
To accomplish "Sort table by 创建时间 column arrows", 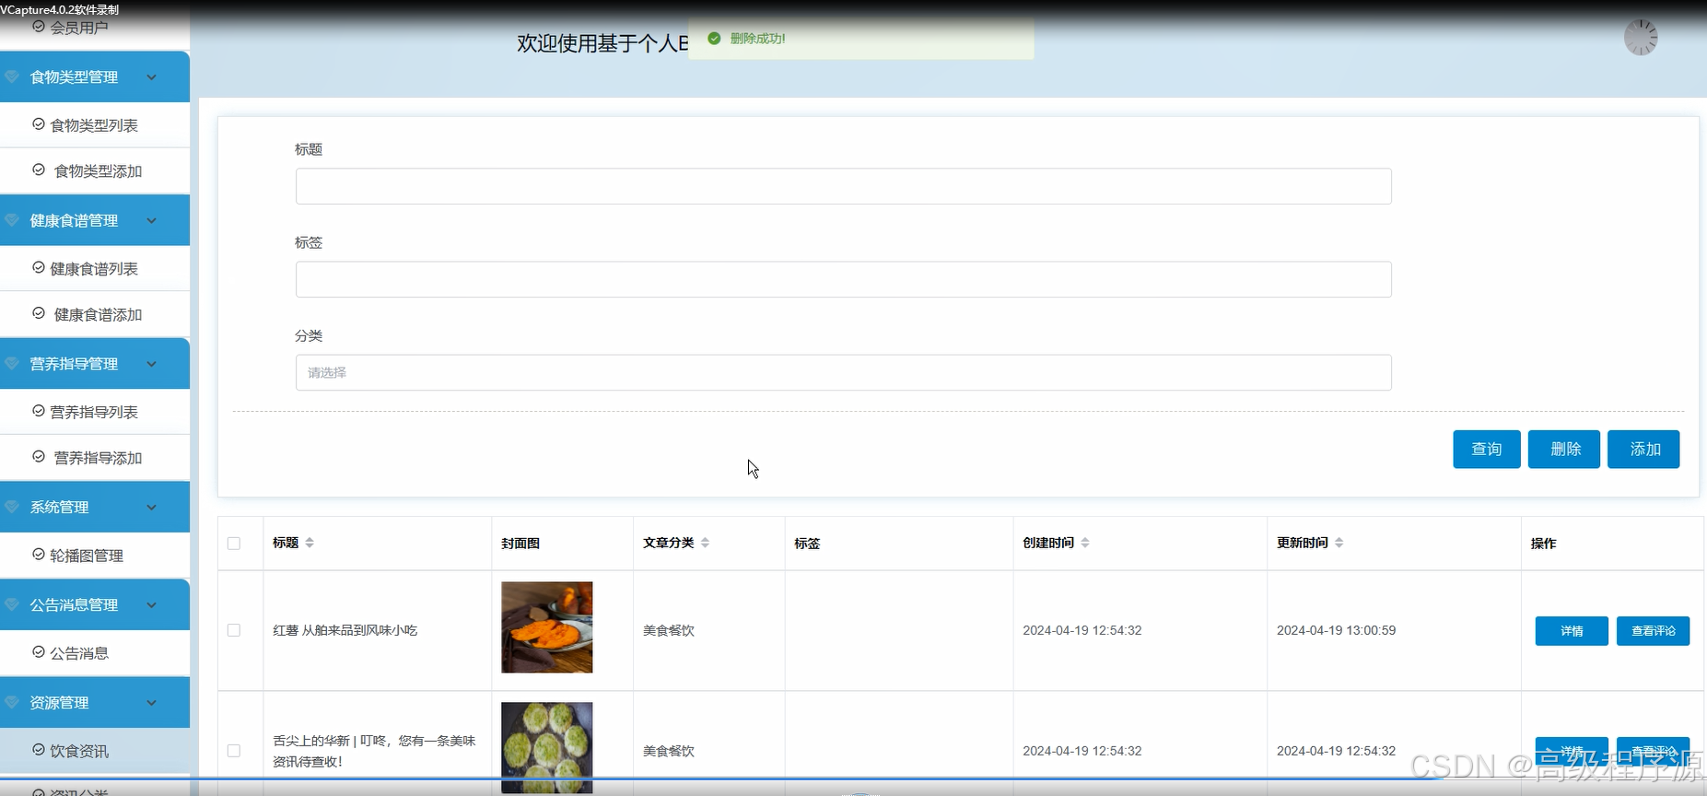I will [1085, 543].
